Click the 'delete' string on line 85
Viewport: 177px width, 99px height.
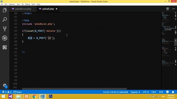click(51, 31)
